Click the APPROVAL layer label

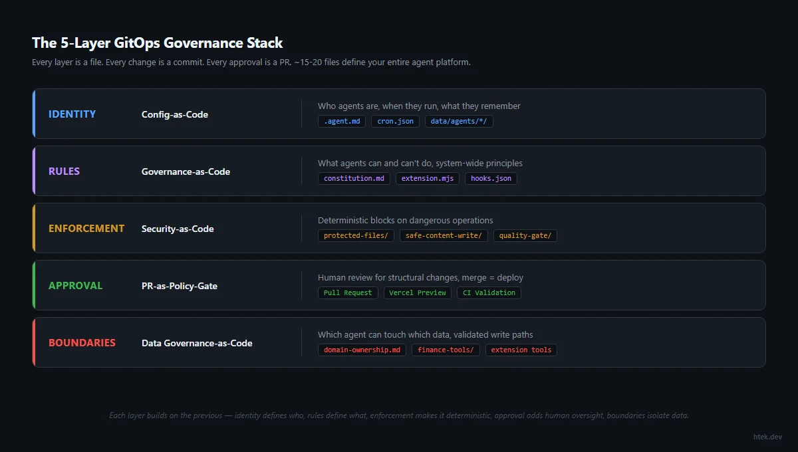coord(75,286)
